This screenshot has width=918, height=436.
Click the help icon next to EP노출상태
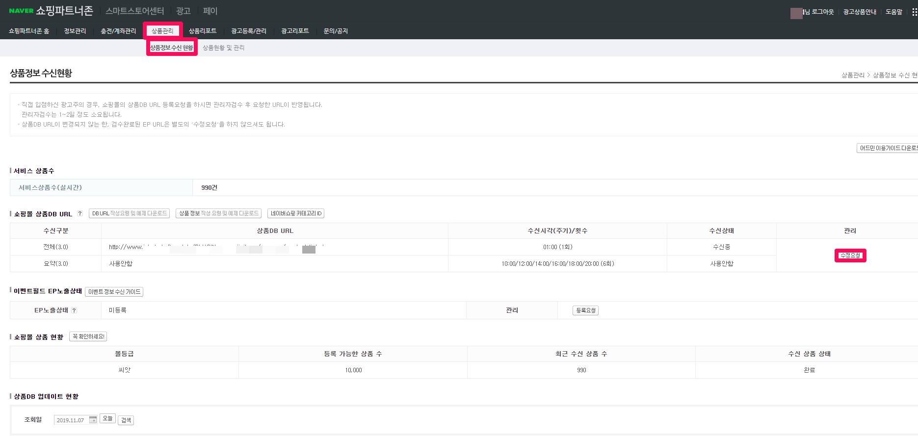(74, 310)
